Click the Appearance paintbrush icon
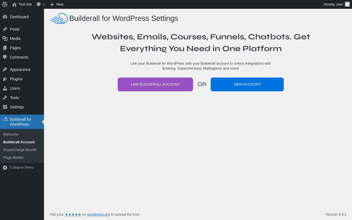The height and width of the screenshot is (220, 352). (5, 70)
